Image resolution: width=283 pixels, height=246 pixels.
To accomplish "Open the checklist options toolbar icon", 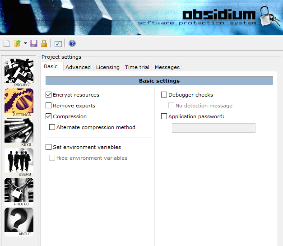I will [58, 44].
